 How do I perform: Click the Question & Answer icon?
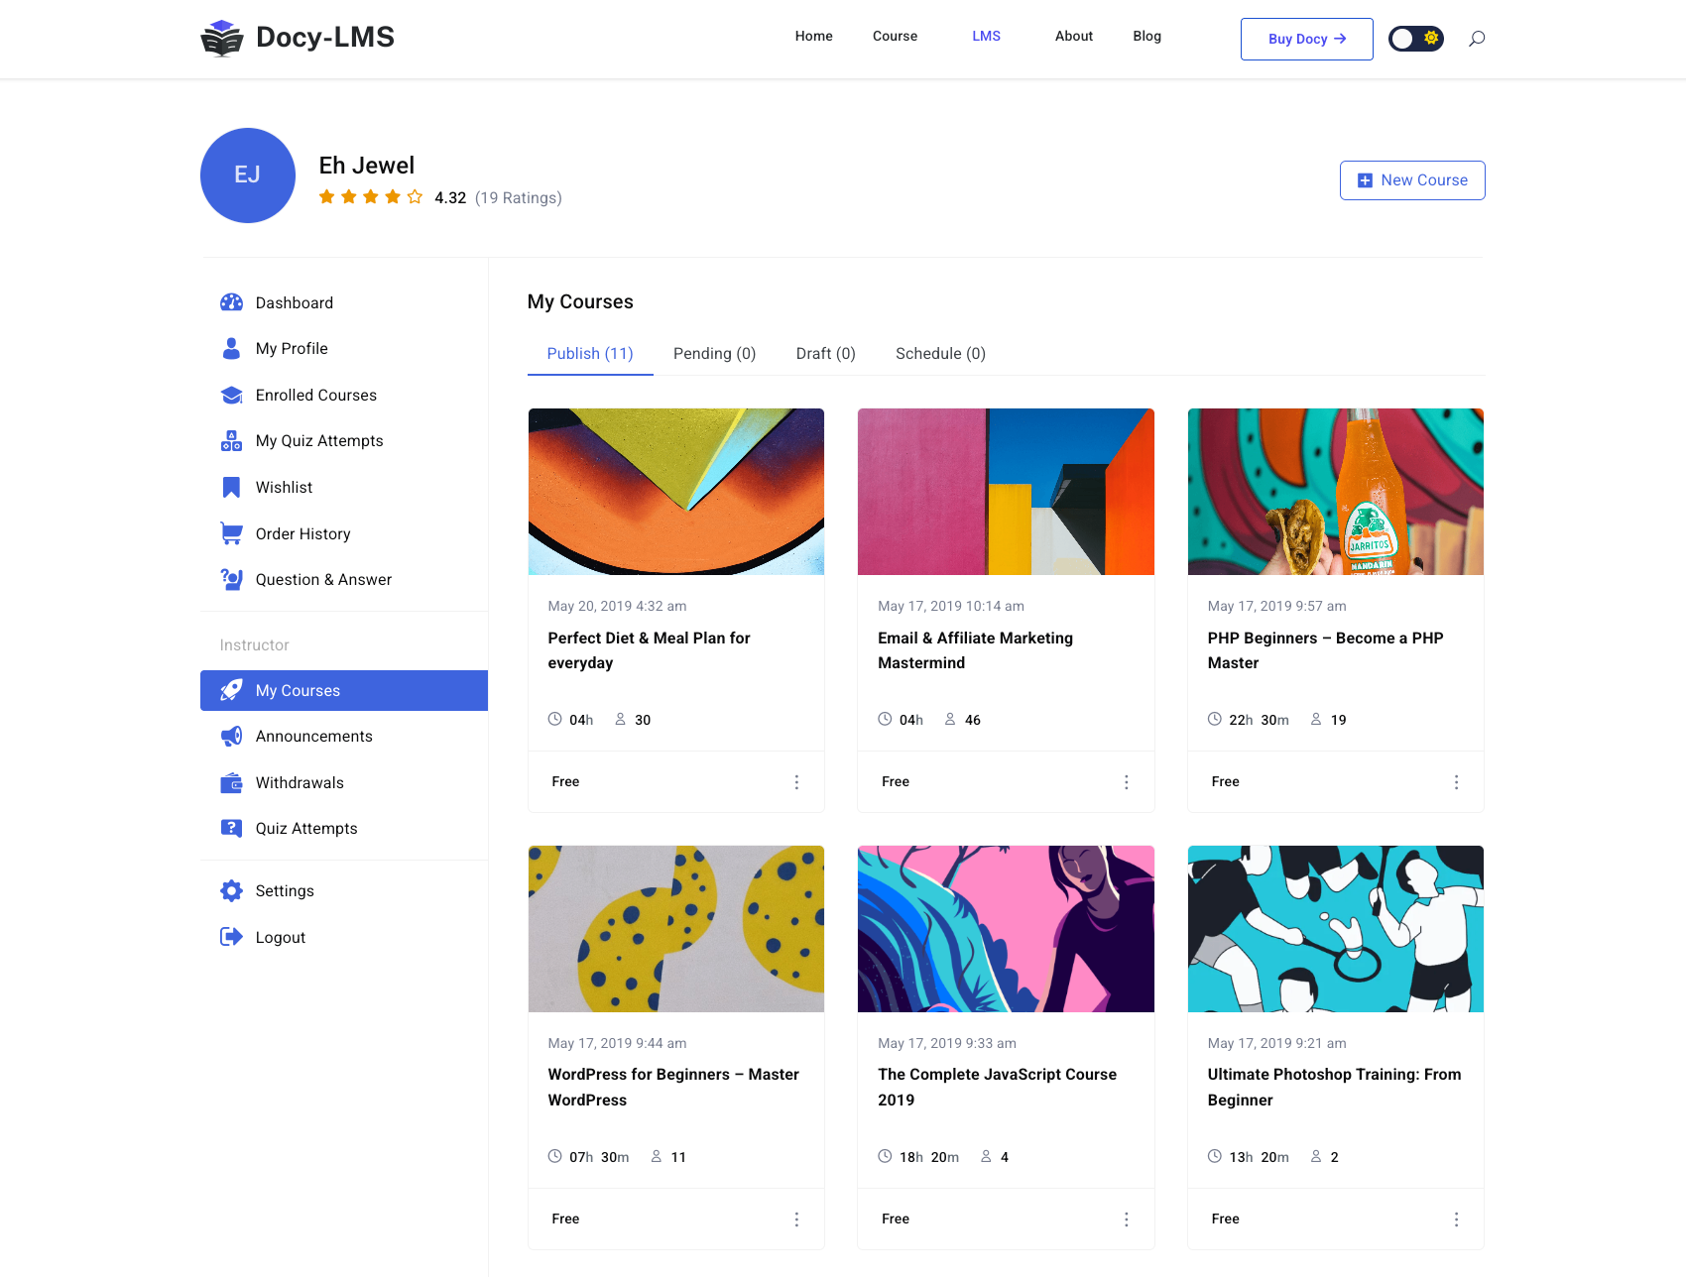231,579
